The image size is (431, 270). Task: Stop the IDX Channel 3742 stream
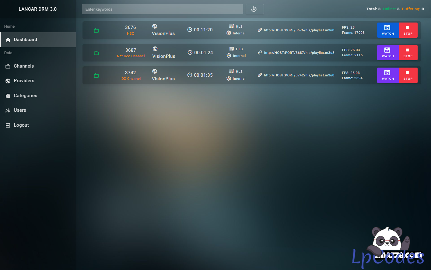[408, 75]
